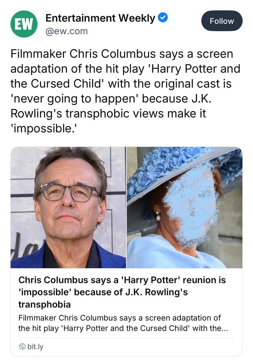
Task: Open the bit.ly link text
Action: [35, 346]
